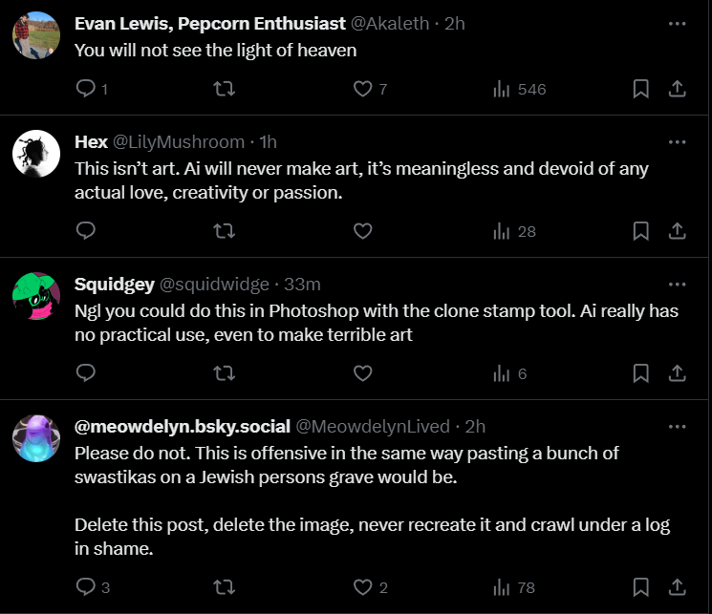
Task: Click the 2h timestamp on meowdelyn's tweet
Action: coord(475,426)
